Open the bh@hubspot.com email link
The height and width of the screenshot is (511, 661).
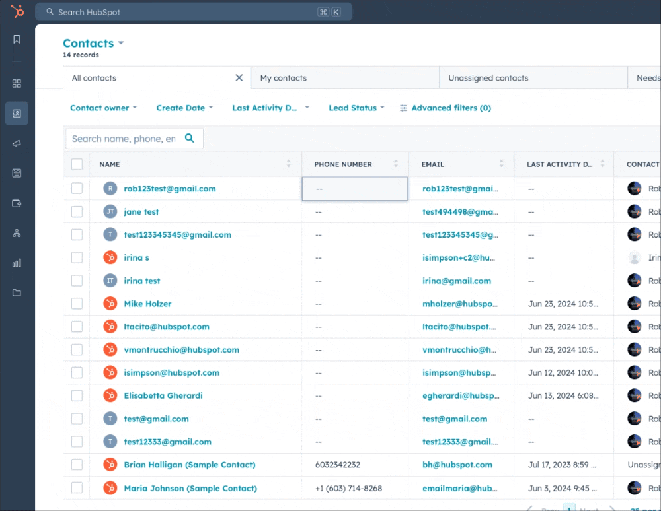coord(457,465)
